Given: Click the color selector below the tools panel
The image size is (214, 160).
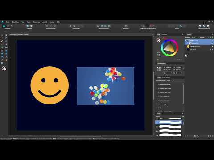Looking at the screenshot, I should click(4, 68).
